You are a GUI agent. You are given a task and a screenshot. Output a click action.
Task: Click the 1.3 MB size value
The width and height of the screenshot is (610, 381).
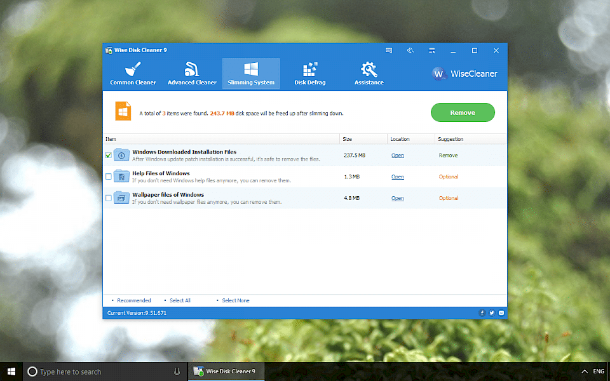point(351,177)
